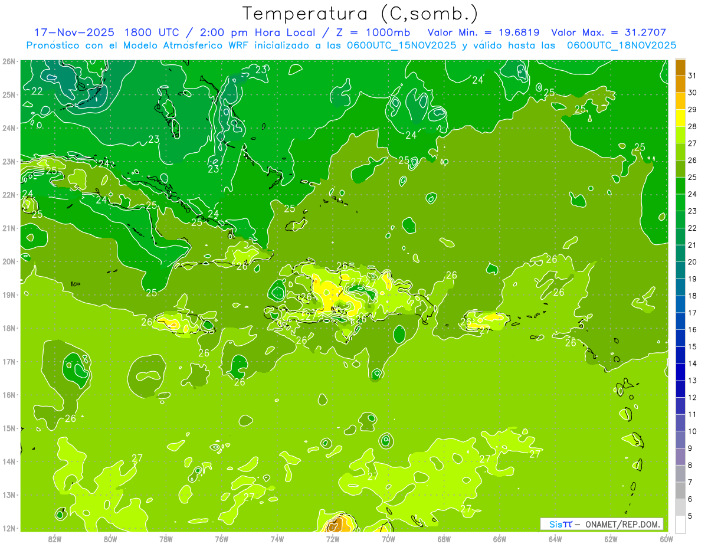708x547 pixels.
Task: Click "Valor Min. = 19.6819" value
Action: tap(484, 32)
